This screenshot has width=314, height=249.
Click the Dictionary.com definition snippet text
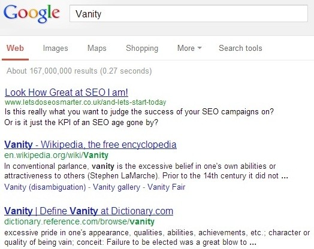click(157, 238)
